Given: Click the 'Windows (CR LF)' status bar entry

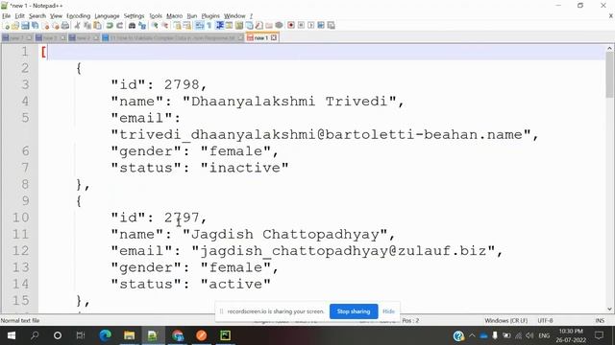Looking at the screenshot, I should (506, 320).
